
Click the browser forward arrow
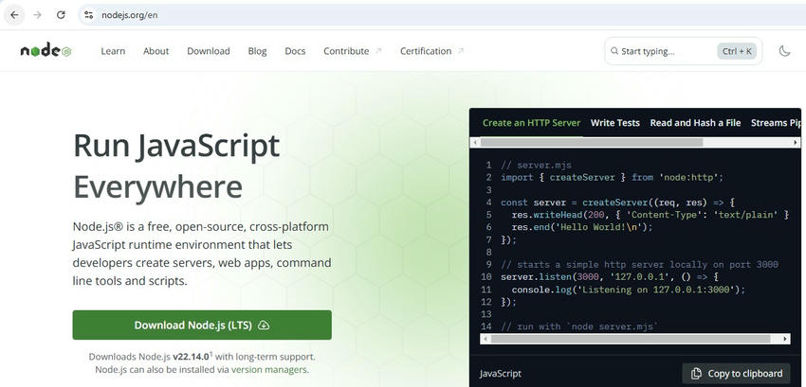[37, 15]
